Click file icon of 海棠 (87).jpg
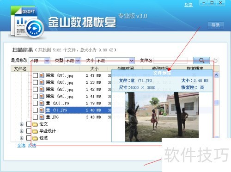231x172 pixels. (x=42, y=75)
